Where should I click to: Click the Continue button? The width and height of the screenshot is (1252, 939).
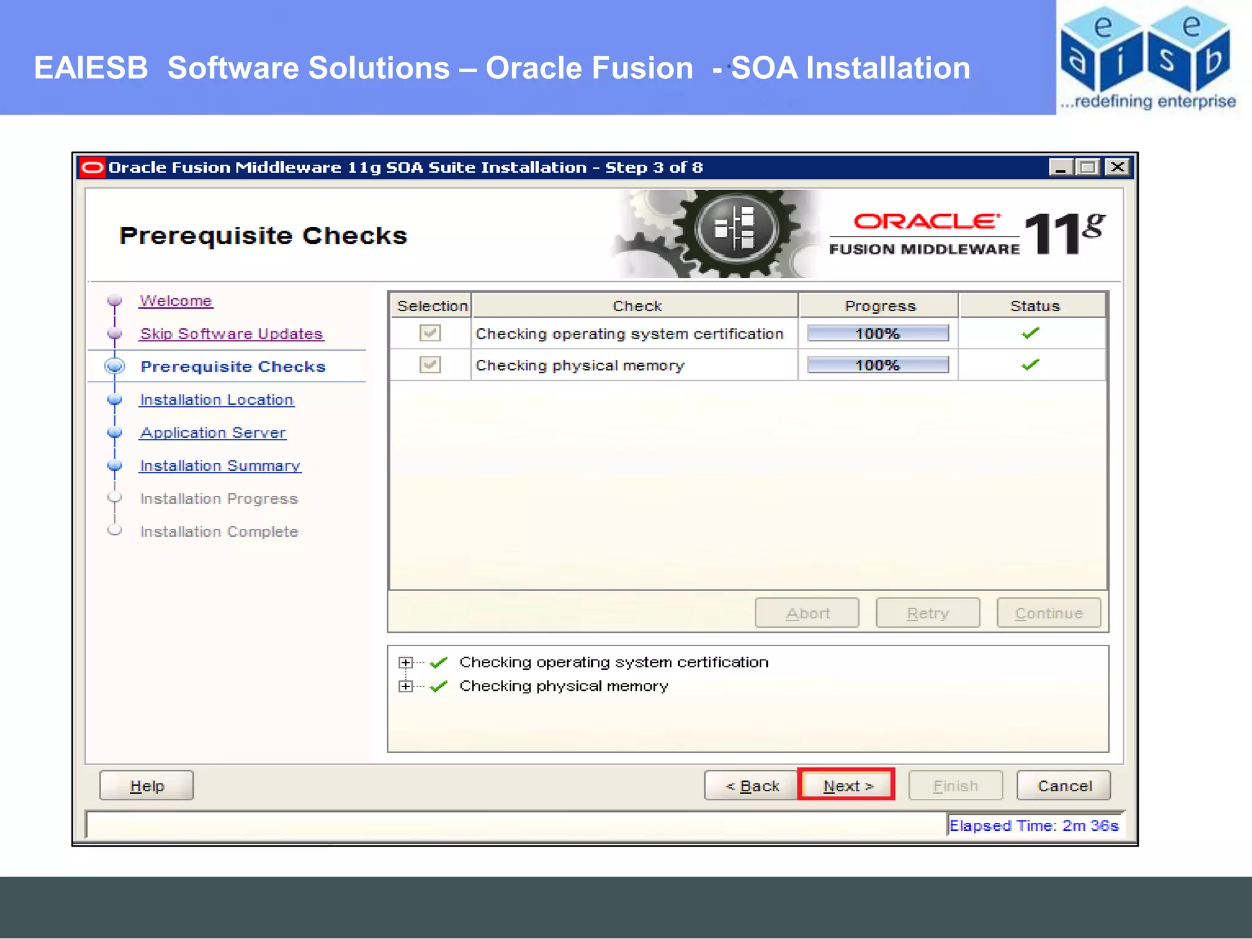tap(1049, 613)
